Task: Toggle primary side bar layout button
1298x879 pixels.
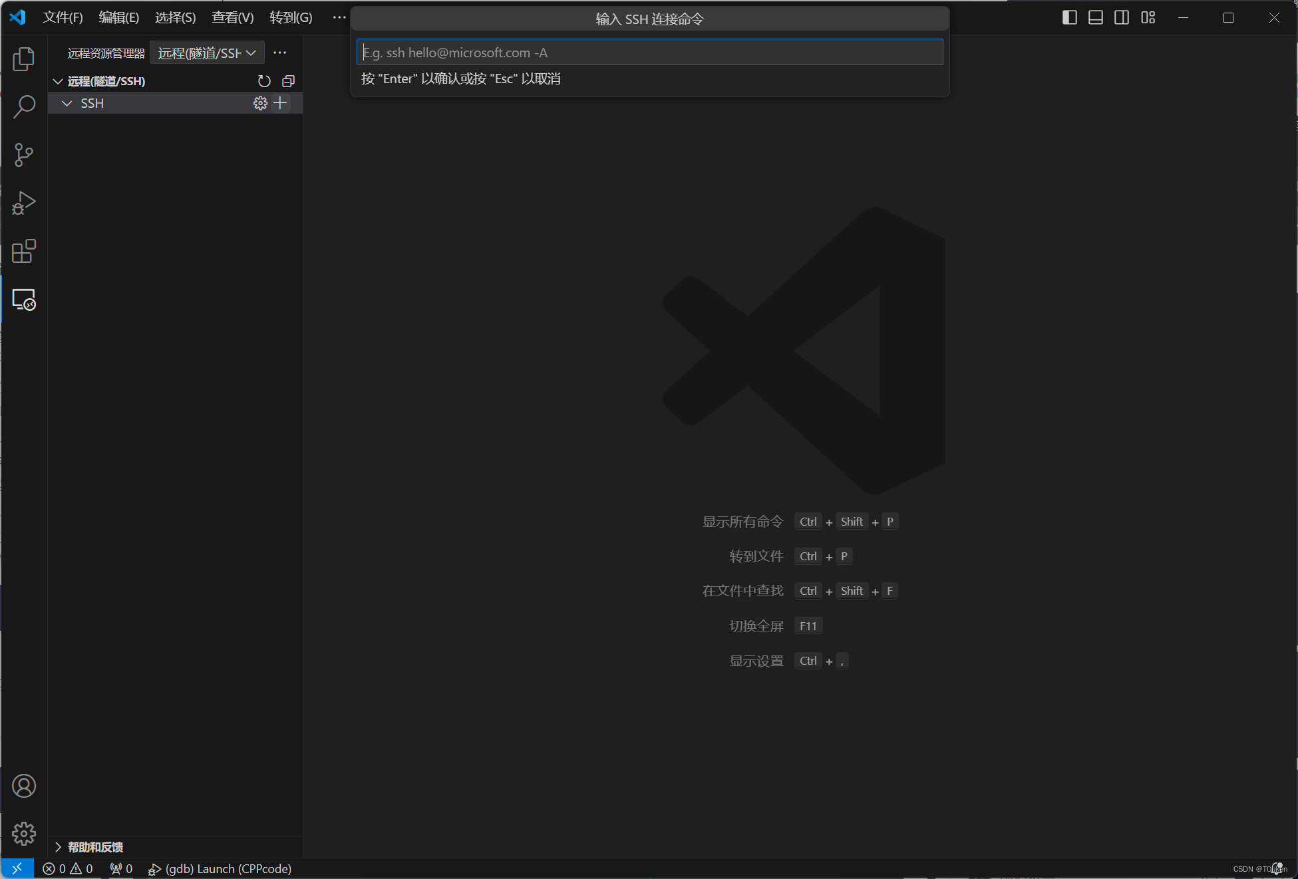Action: [x=1070, y=17]
